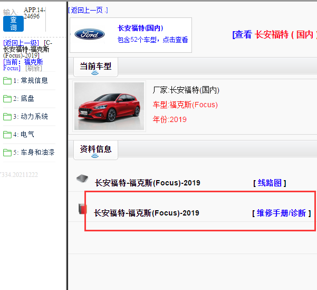Open the 长安福特(国内) brand link
Image resolution: width=317 pixels, height=290 pixels.
click(x=140, y=28)
